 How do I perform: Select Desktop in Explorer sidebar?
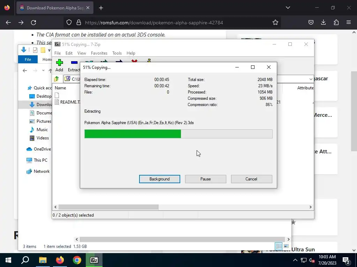(x=40, y=96)
